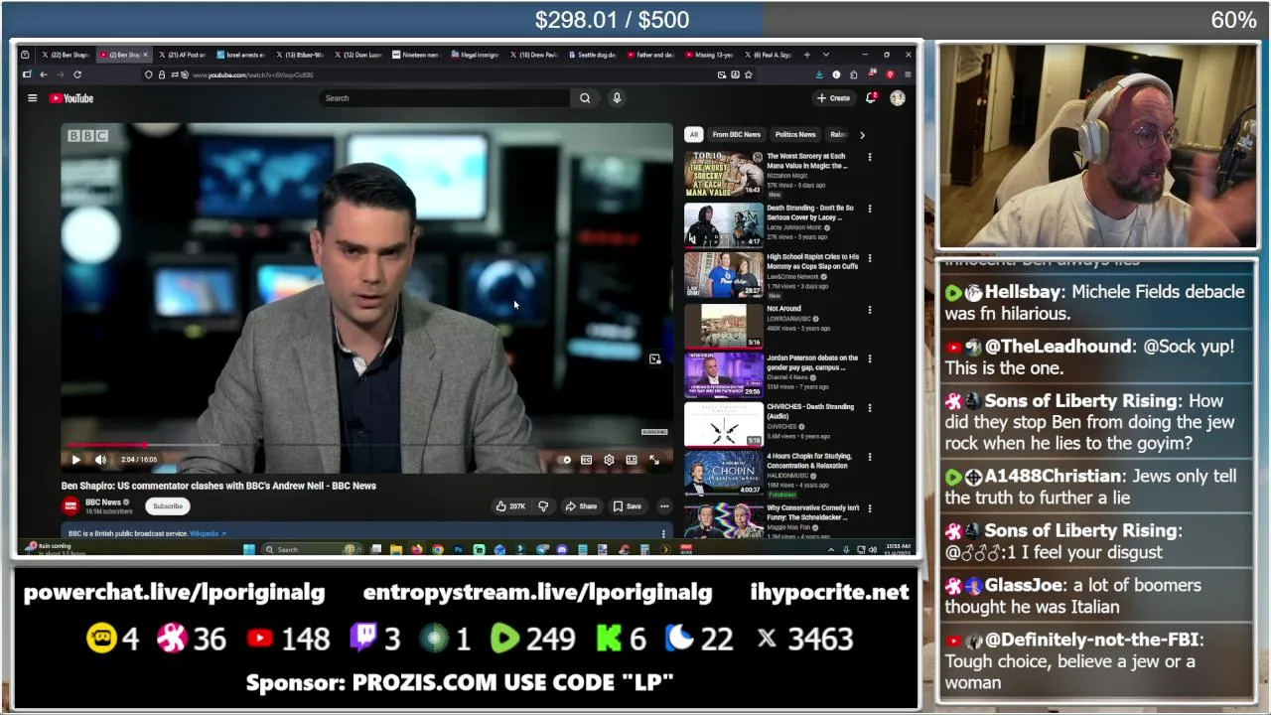Open Worst Sorcery at Each Mana Value thumbnail
1271x715 pixels.
[x=724, y=174]
